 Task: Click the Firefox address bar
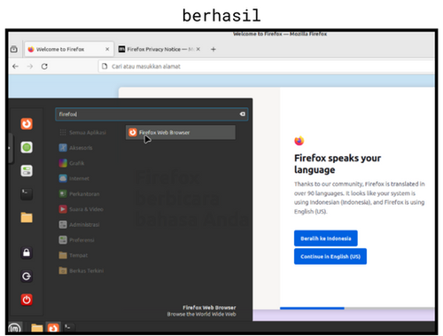coord(266,66)
